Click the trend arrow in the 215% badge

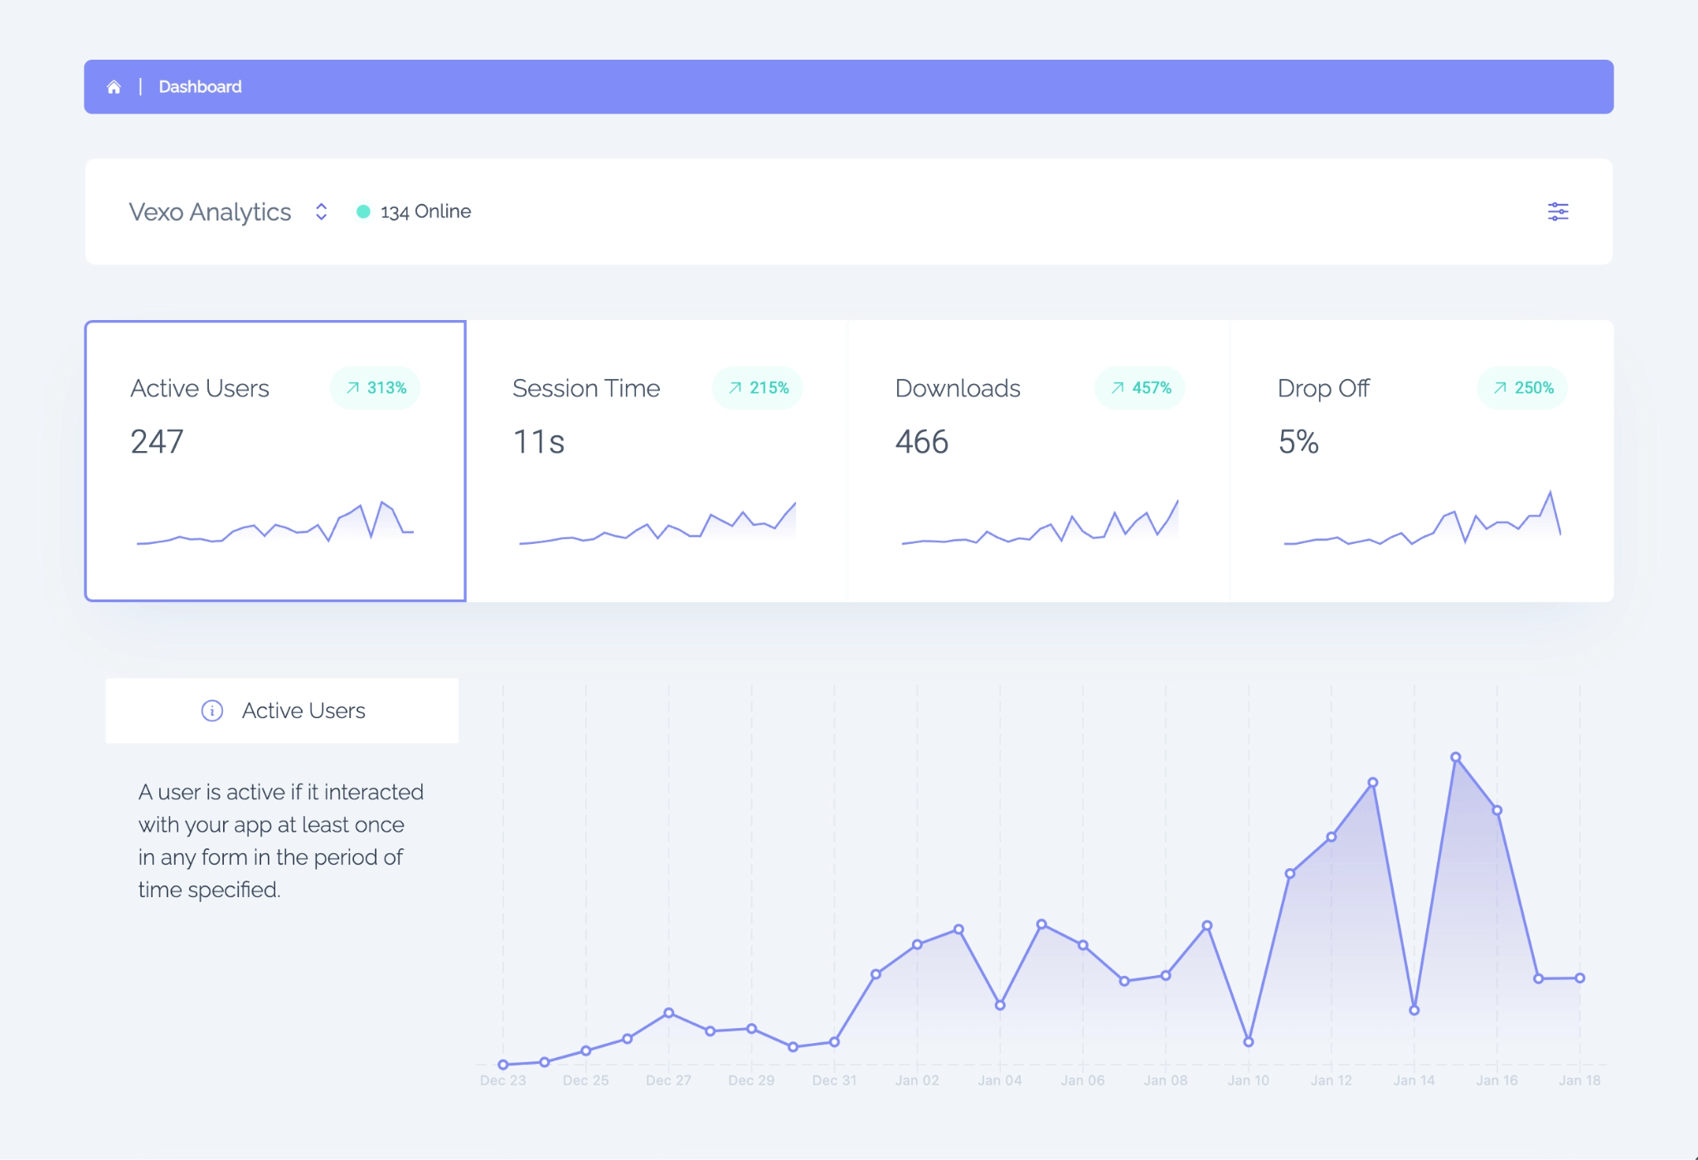(735, 386)
